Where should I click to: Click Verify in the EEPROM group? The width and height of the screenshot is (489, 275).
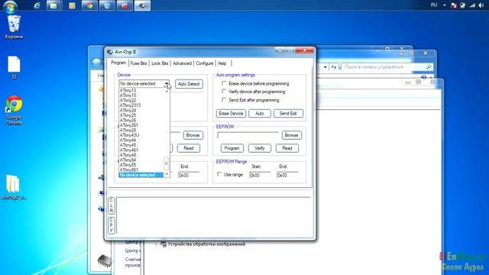pos(260,148)
